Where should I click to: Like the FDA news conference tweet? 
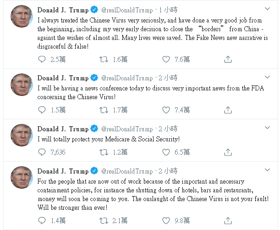166,110
